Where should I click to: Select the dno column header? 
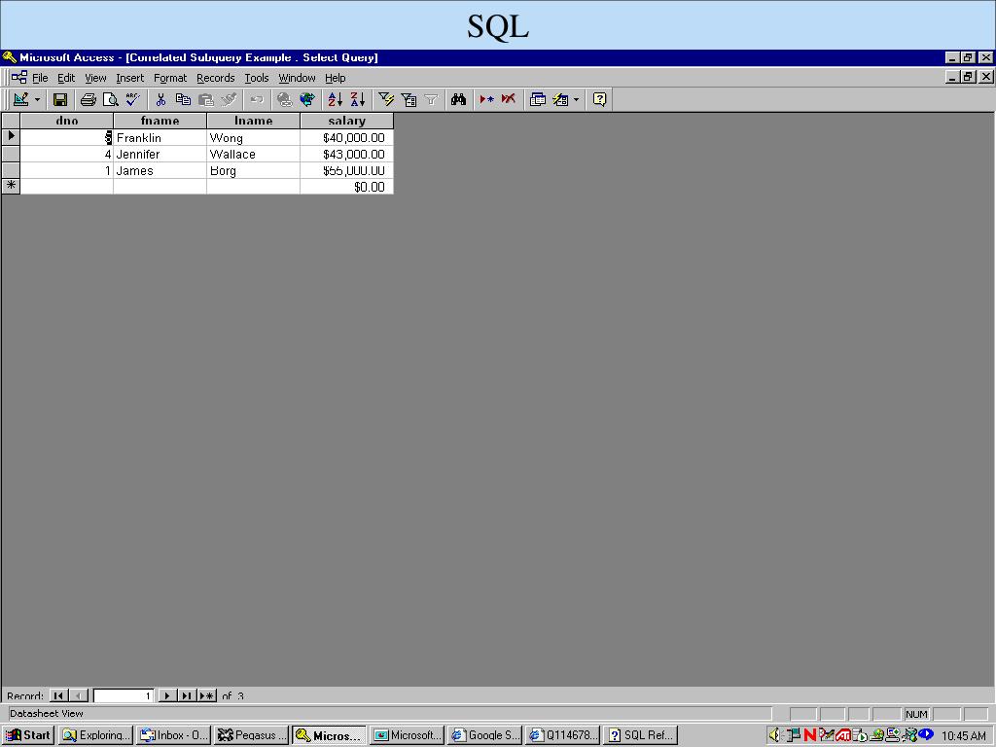pyautogui.click(x=67, y=121)
